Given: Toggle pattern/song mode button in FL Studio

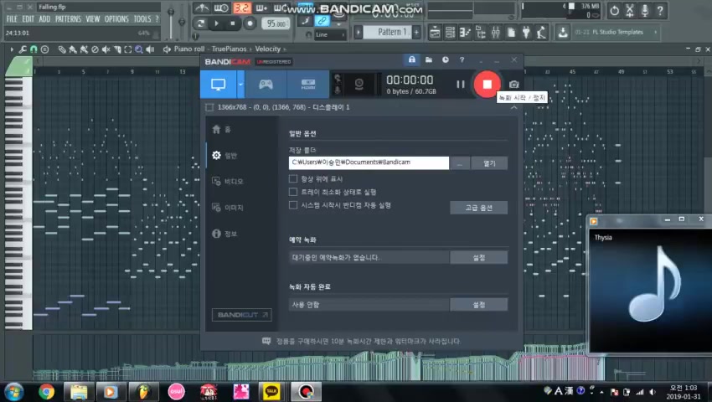Looking at the screenshot, I should (200, 23).
